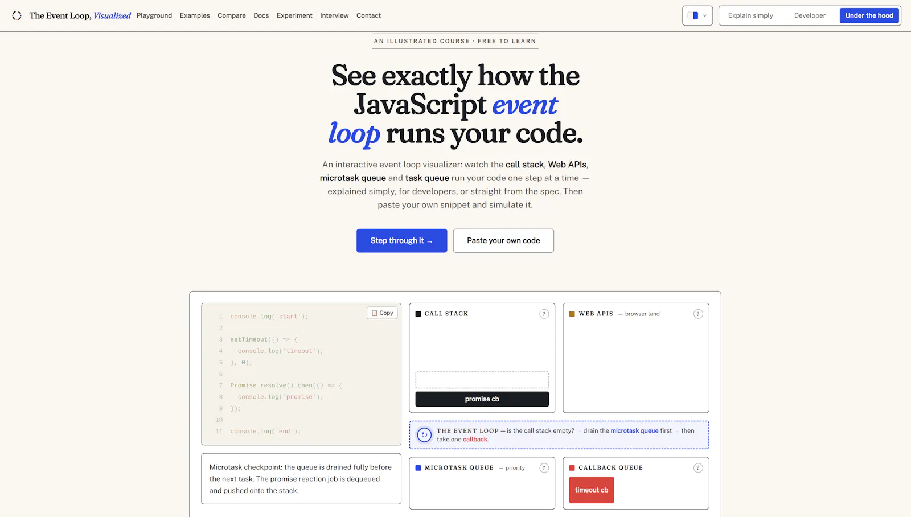Screen dimensions: 911x517
Task: Open the Interview nav link
Action: click(x=334, y=15)
